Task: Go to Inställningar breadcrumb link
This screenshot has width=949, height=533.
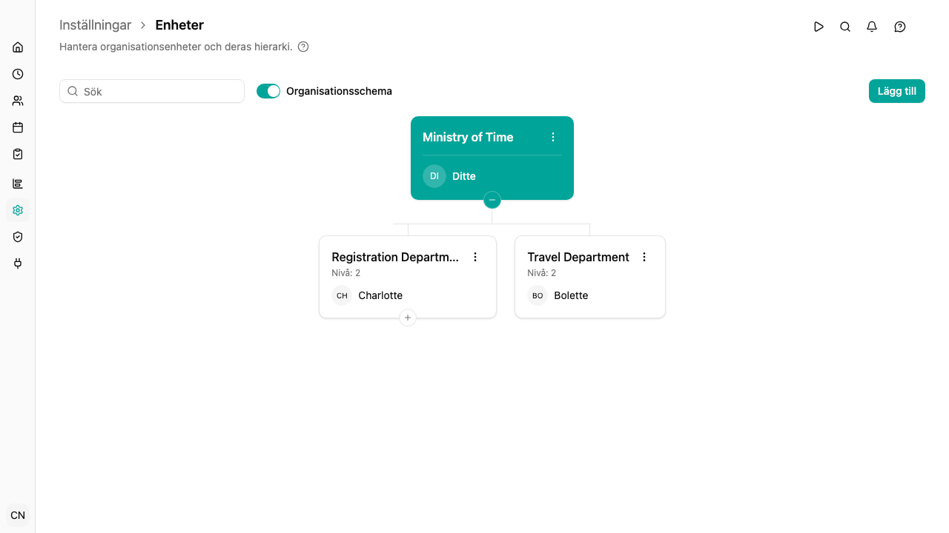Action: 96,25
